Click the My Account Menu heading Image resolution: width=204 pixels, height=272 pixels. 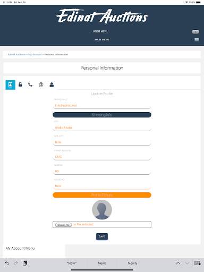click(x=20, y=248)
